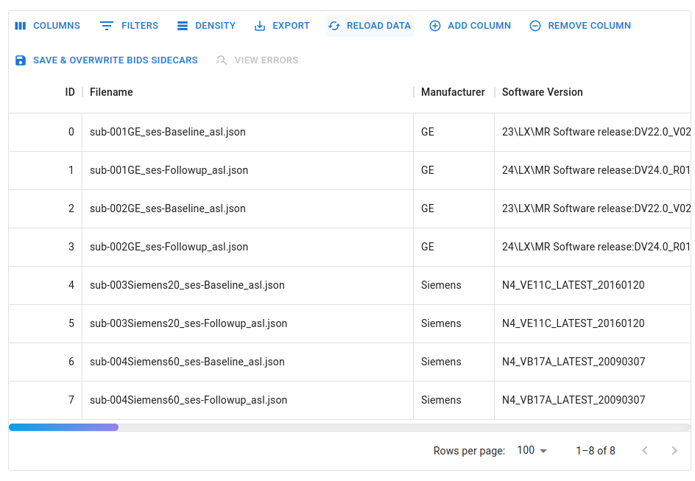Go to the previous page arrow
The width and height of the screenshot is (695, 481).
(x=645, y=451)
